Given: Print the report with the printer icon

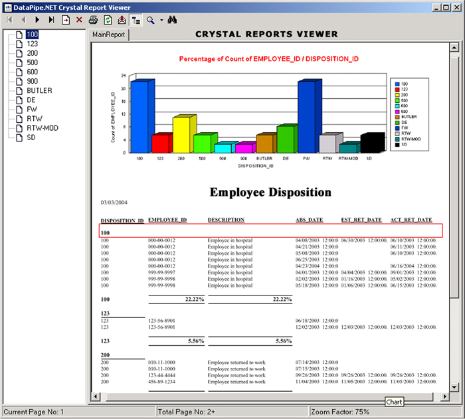Looking at the screenshot, I should coord(93,20).
